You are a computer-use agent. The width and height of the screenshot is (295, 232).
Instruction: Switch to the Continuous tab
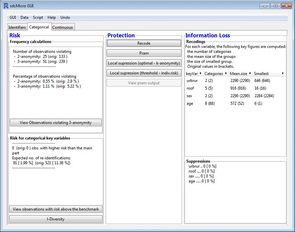pos(62,27)
